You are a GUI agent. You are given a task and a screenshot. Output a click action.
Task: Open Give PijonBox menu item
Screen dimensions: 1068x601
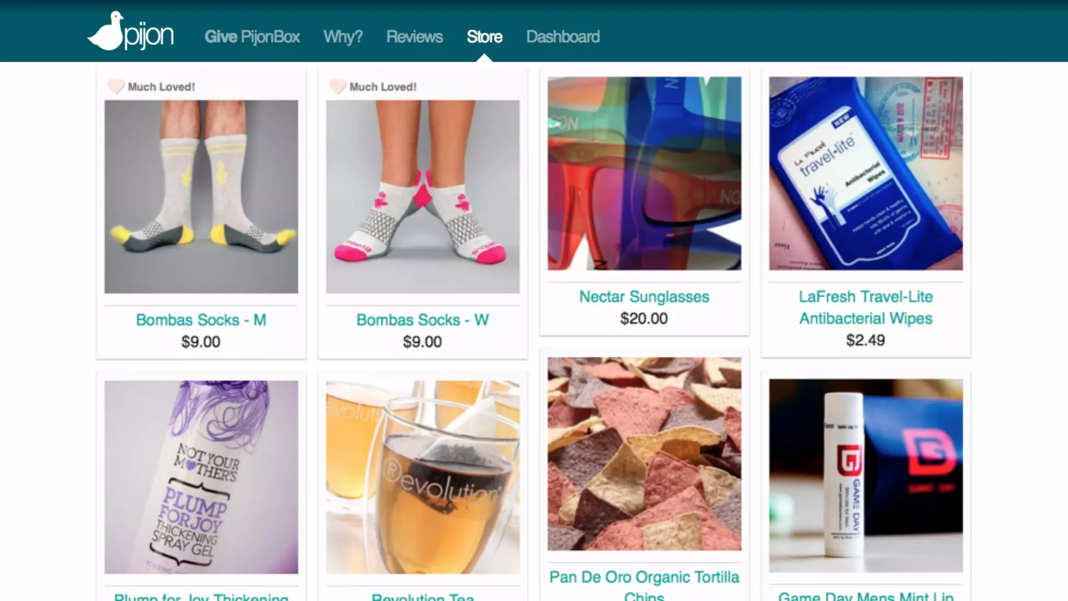pos(252,37)
